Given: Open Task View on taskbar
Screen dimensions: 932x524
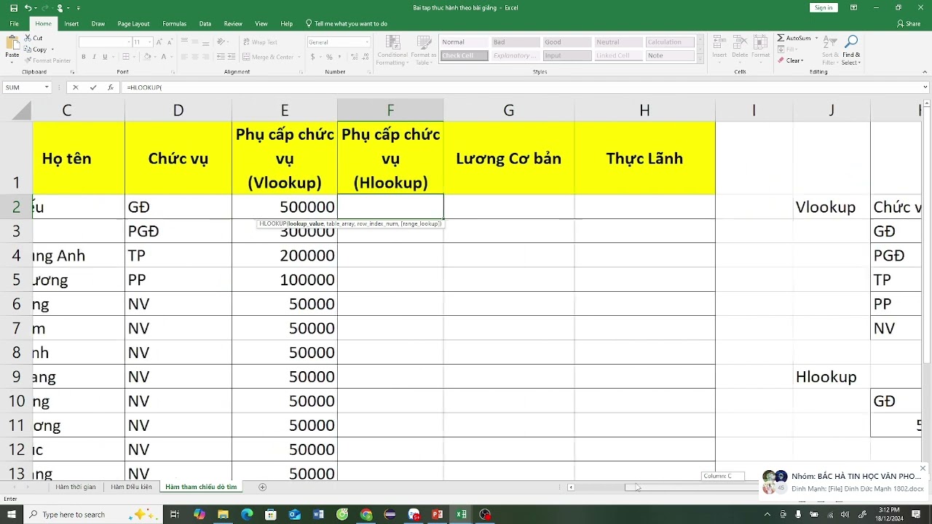Looking at the screenshot, I should [x=175, y=515].
